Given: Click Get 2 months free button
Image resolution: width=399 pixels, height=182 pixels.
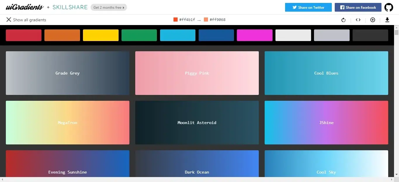Looking at the screenshot, I should tap(109, 7).
